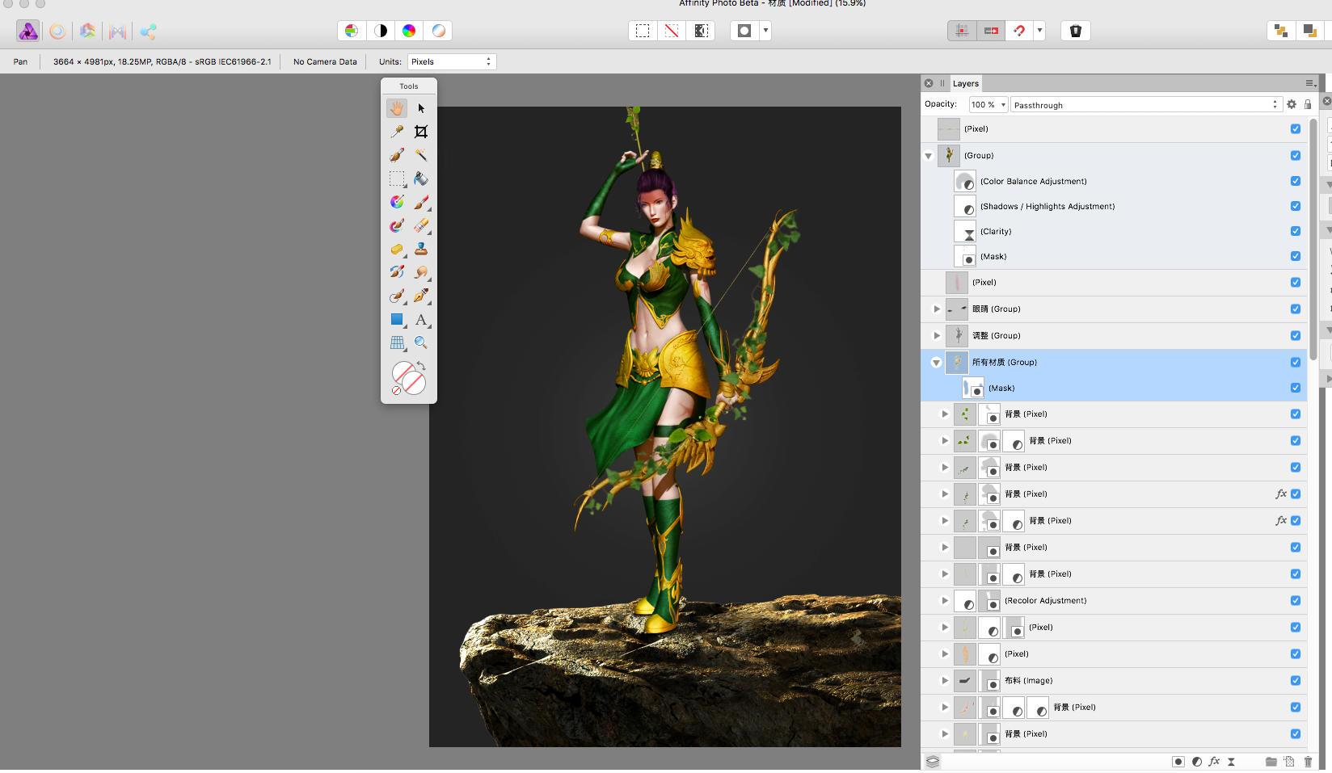Click the small no-color reset swatch

pyautogui.click(x=396, y=391)
